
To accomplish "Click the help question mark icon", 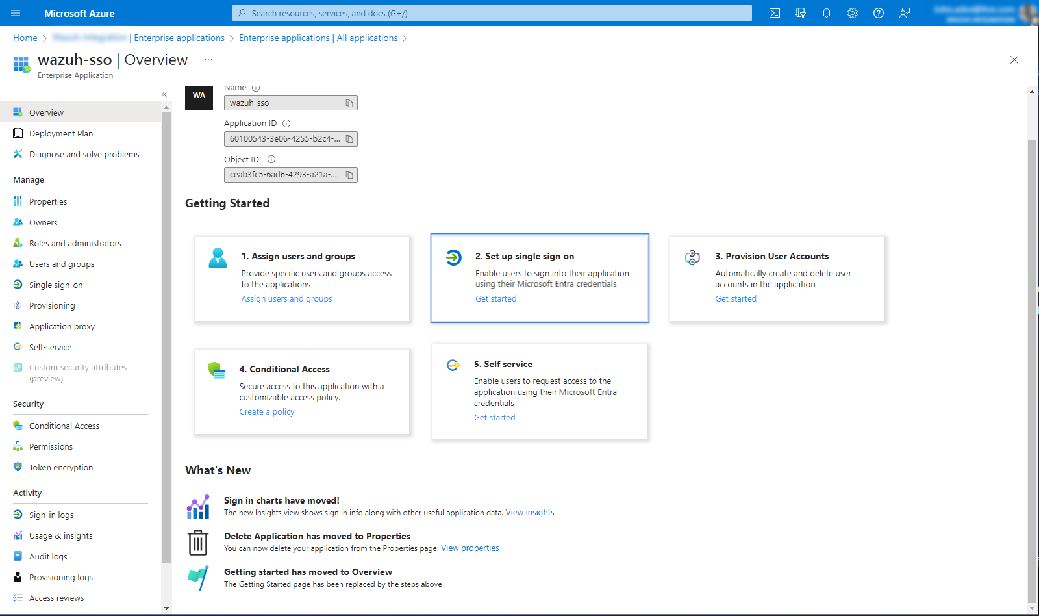I will coord(879,13).
